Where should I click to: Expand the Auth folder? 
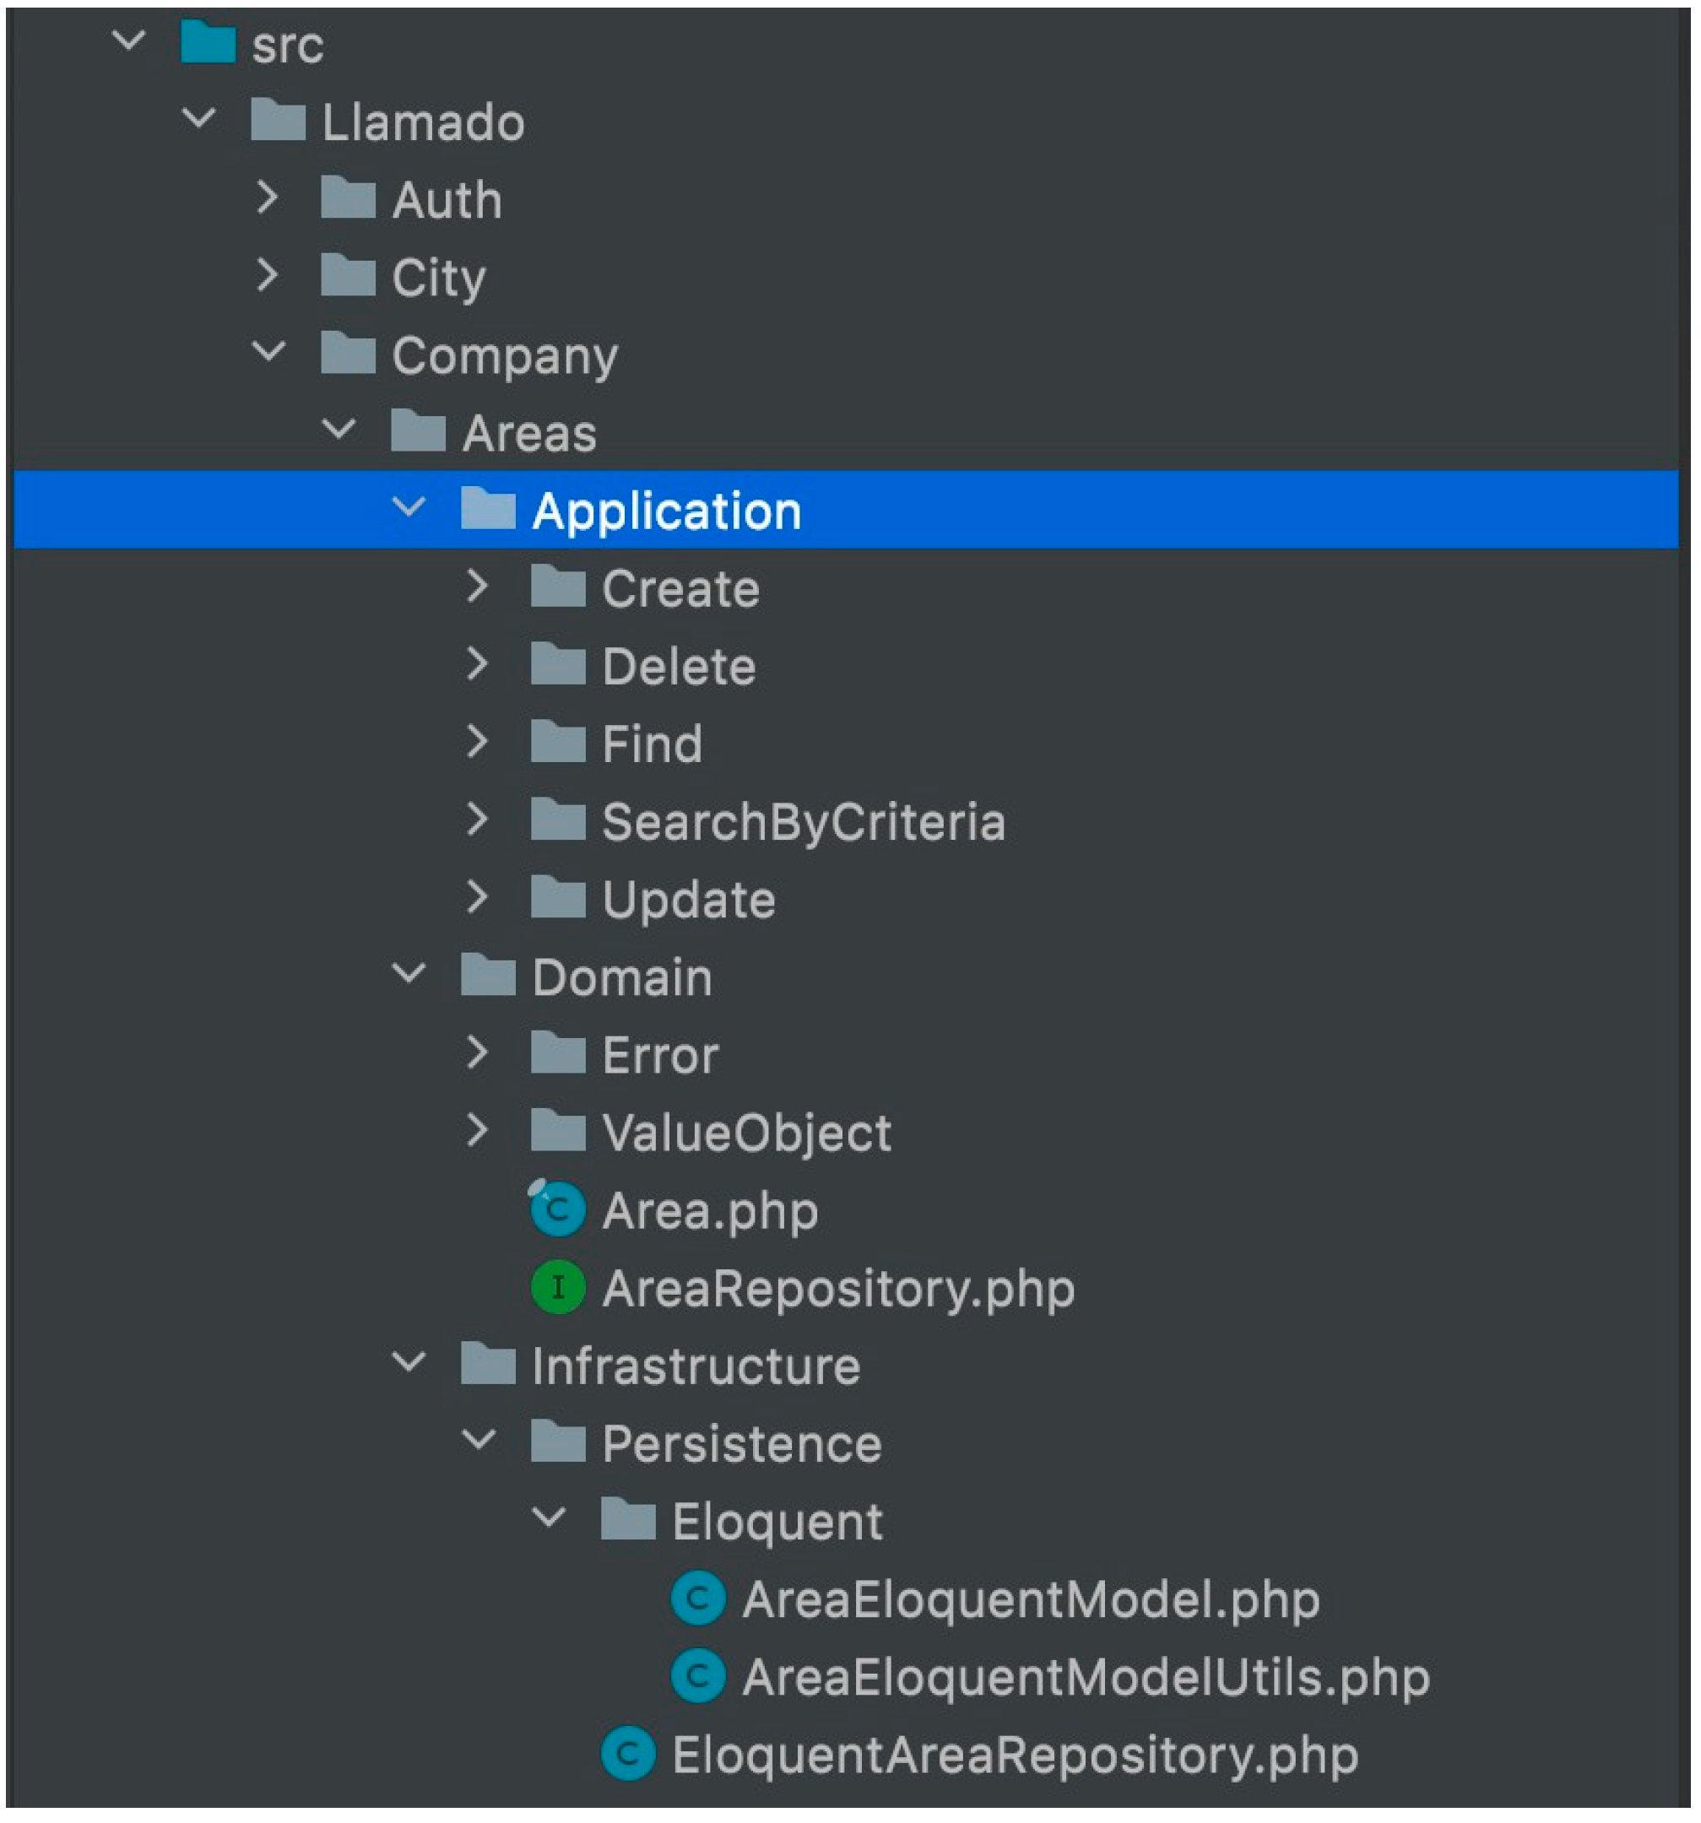point(267,198)
